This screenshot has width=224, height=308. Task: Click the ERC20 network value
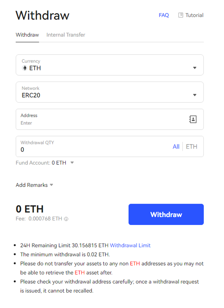pyautogui.click(x=31, y=96)
